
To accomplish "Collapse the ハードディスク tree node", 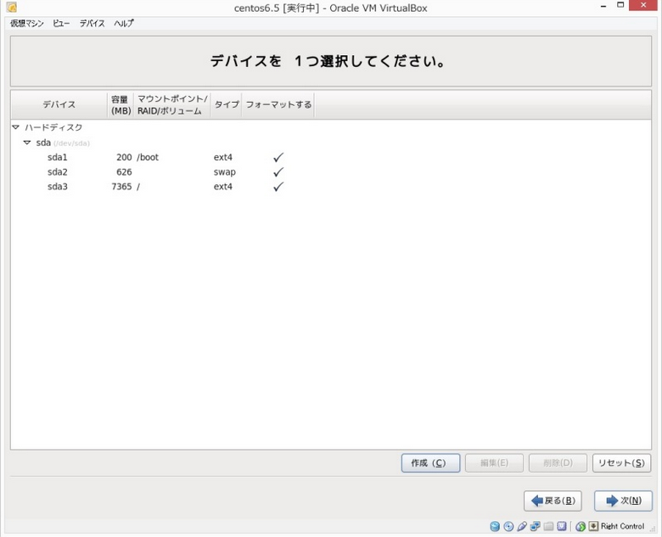I will pyautogui.click(x=16, y=127).
